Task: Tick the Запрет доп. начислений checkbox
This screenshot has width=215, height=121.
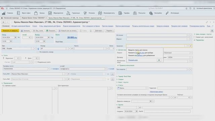Action: click(x=195, y=37)
